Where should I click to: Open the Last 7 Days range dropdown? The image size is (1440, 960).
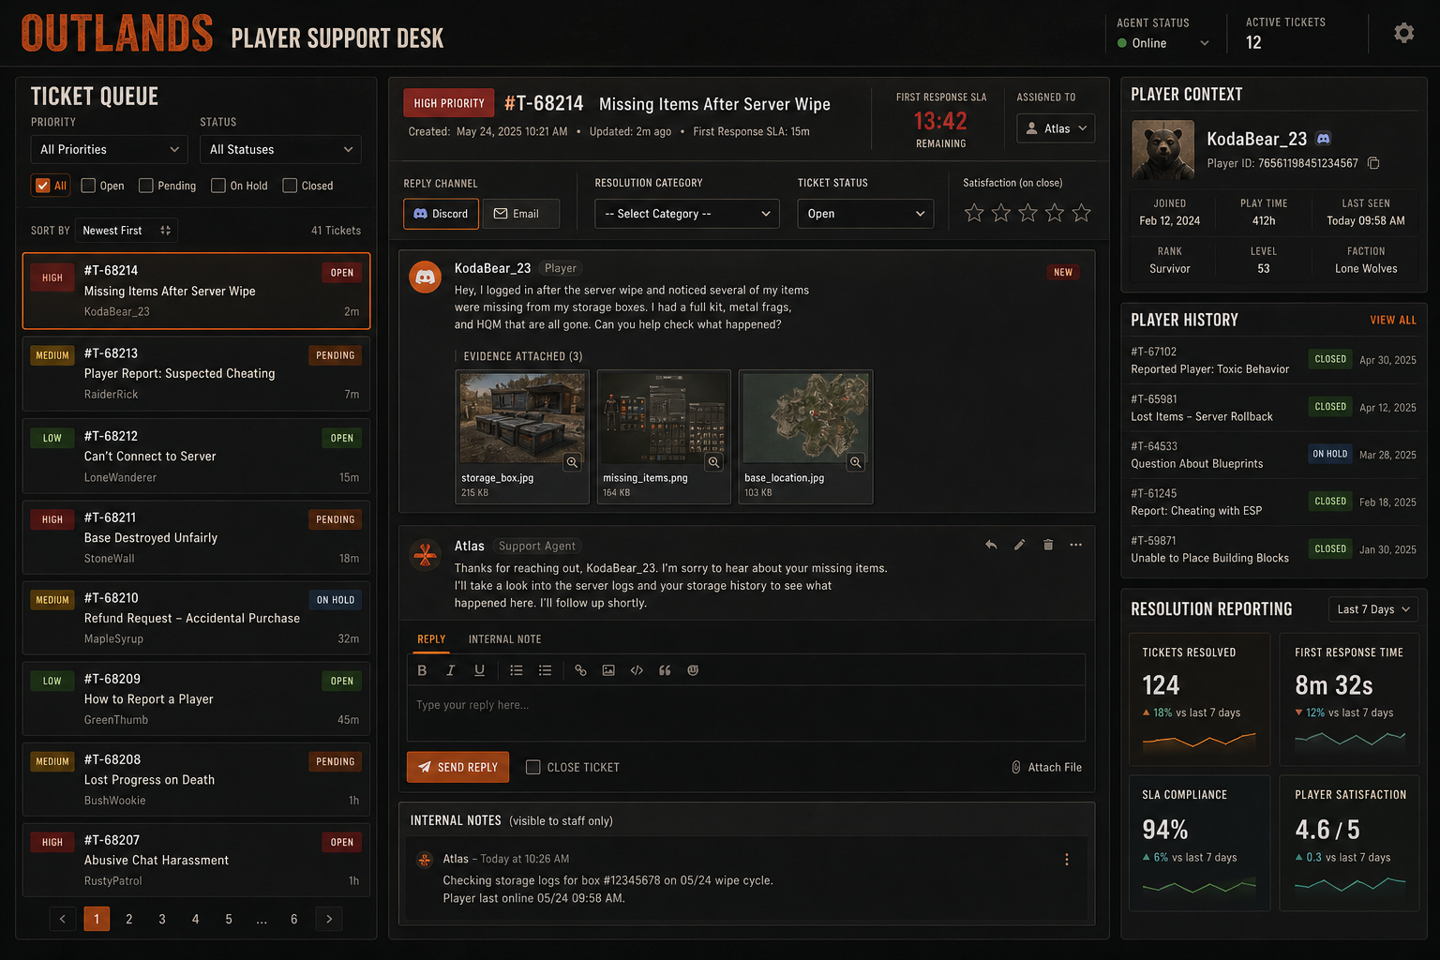coord(1373,609)
